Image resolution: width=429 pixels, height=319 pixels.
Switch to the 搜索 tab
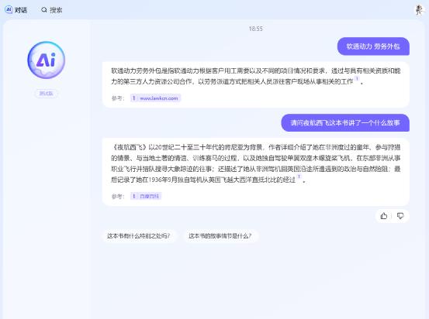[x=52, y=10]
